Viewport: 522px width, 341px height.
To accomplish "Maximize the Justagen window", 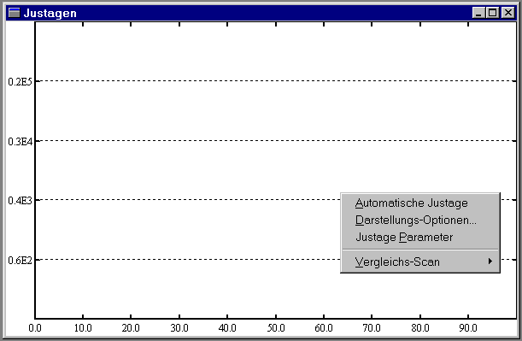I will click(x=492, y=13).
